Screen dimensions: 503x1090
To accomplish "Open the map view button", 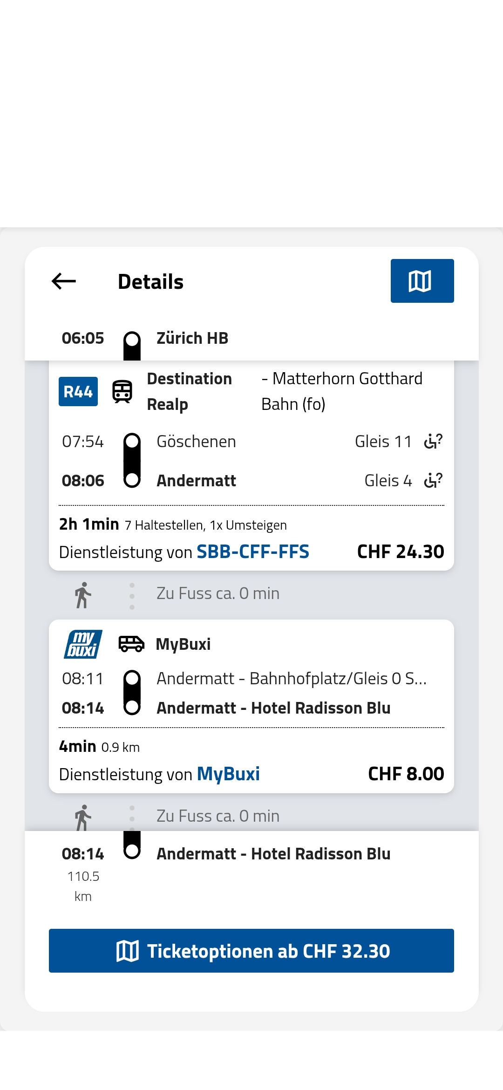I will tap(422, 281).
